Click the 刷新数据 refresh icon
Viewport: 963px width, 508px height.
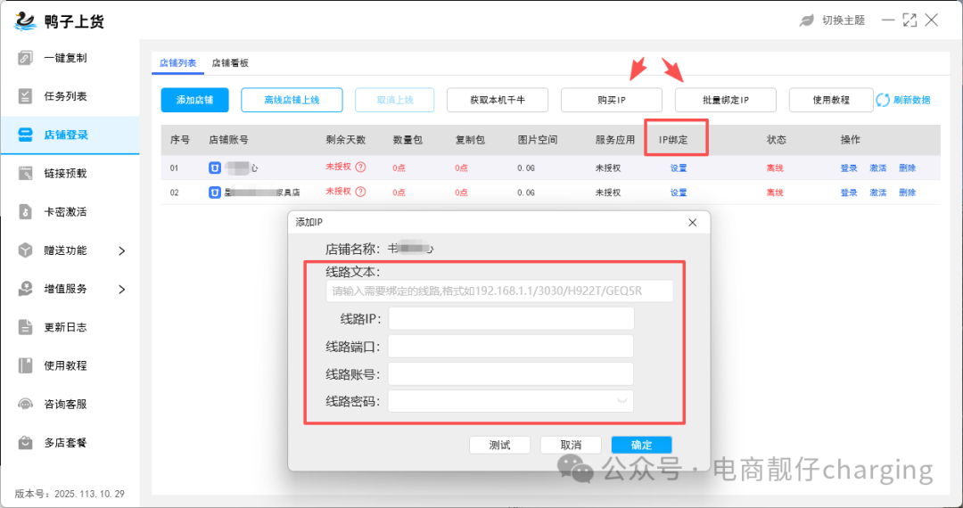point(883,100)
